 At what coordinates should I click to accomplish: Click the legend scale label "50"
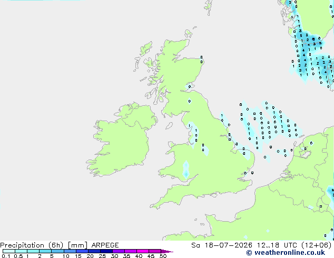163,256
